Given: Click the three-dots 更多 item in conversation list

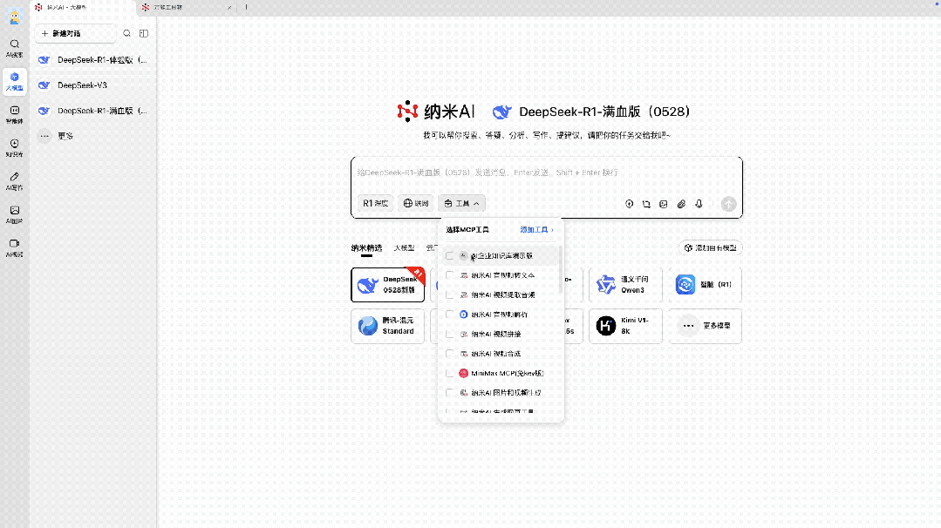Looking at the screenshot, I should [93, 136].
